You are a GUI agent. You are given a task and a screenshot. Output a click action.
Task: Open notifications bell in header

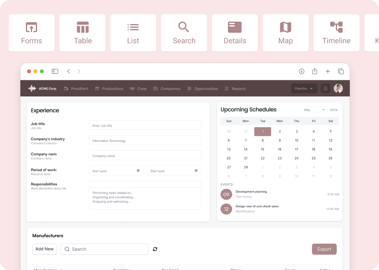click(325, 89)
